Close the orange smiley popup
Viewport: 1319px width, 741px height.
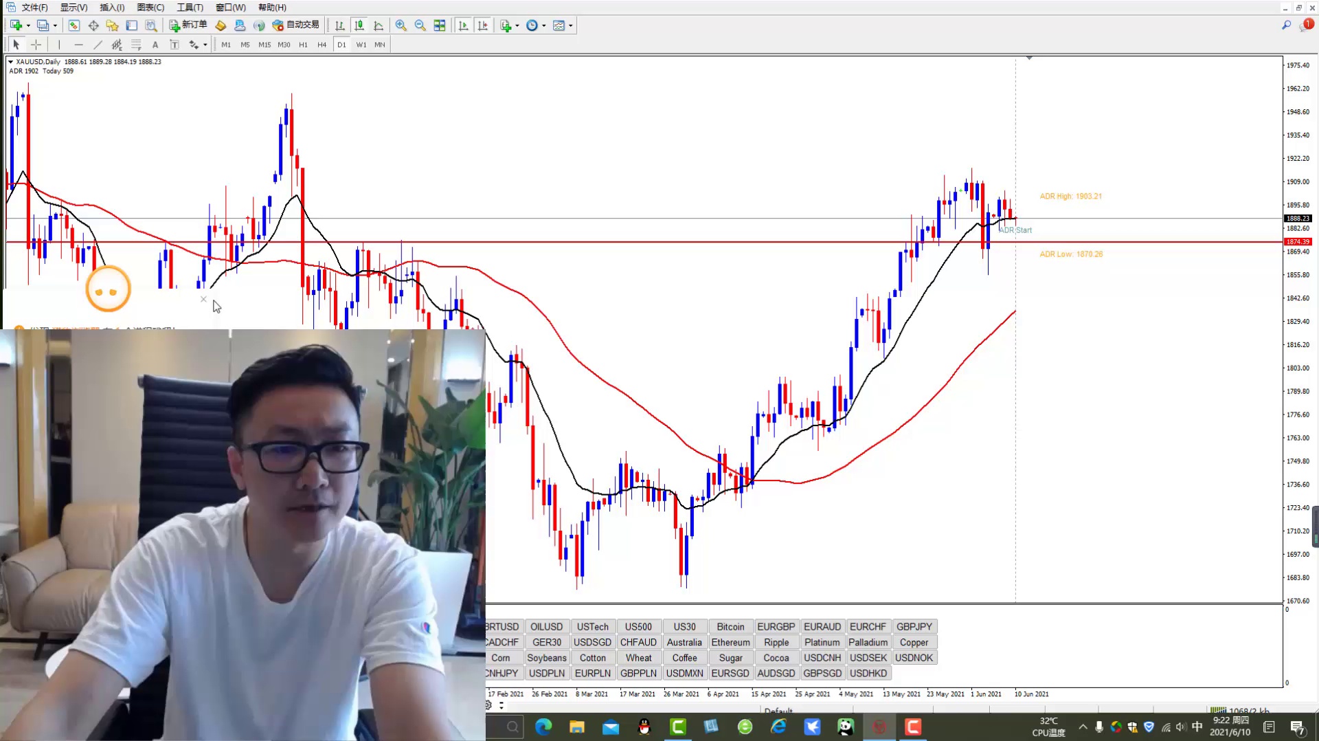point(203,299)
